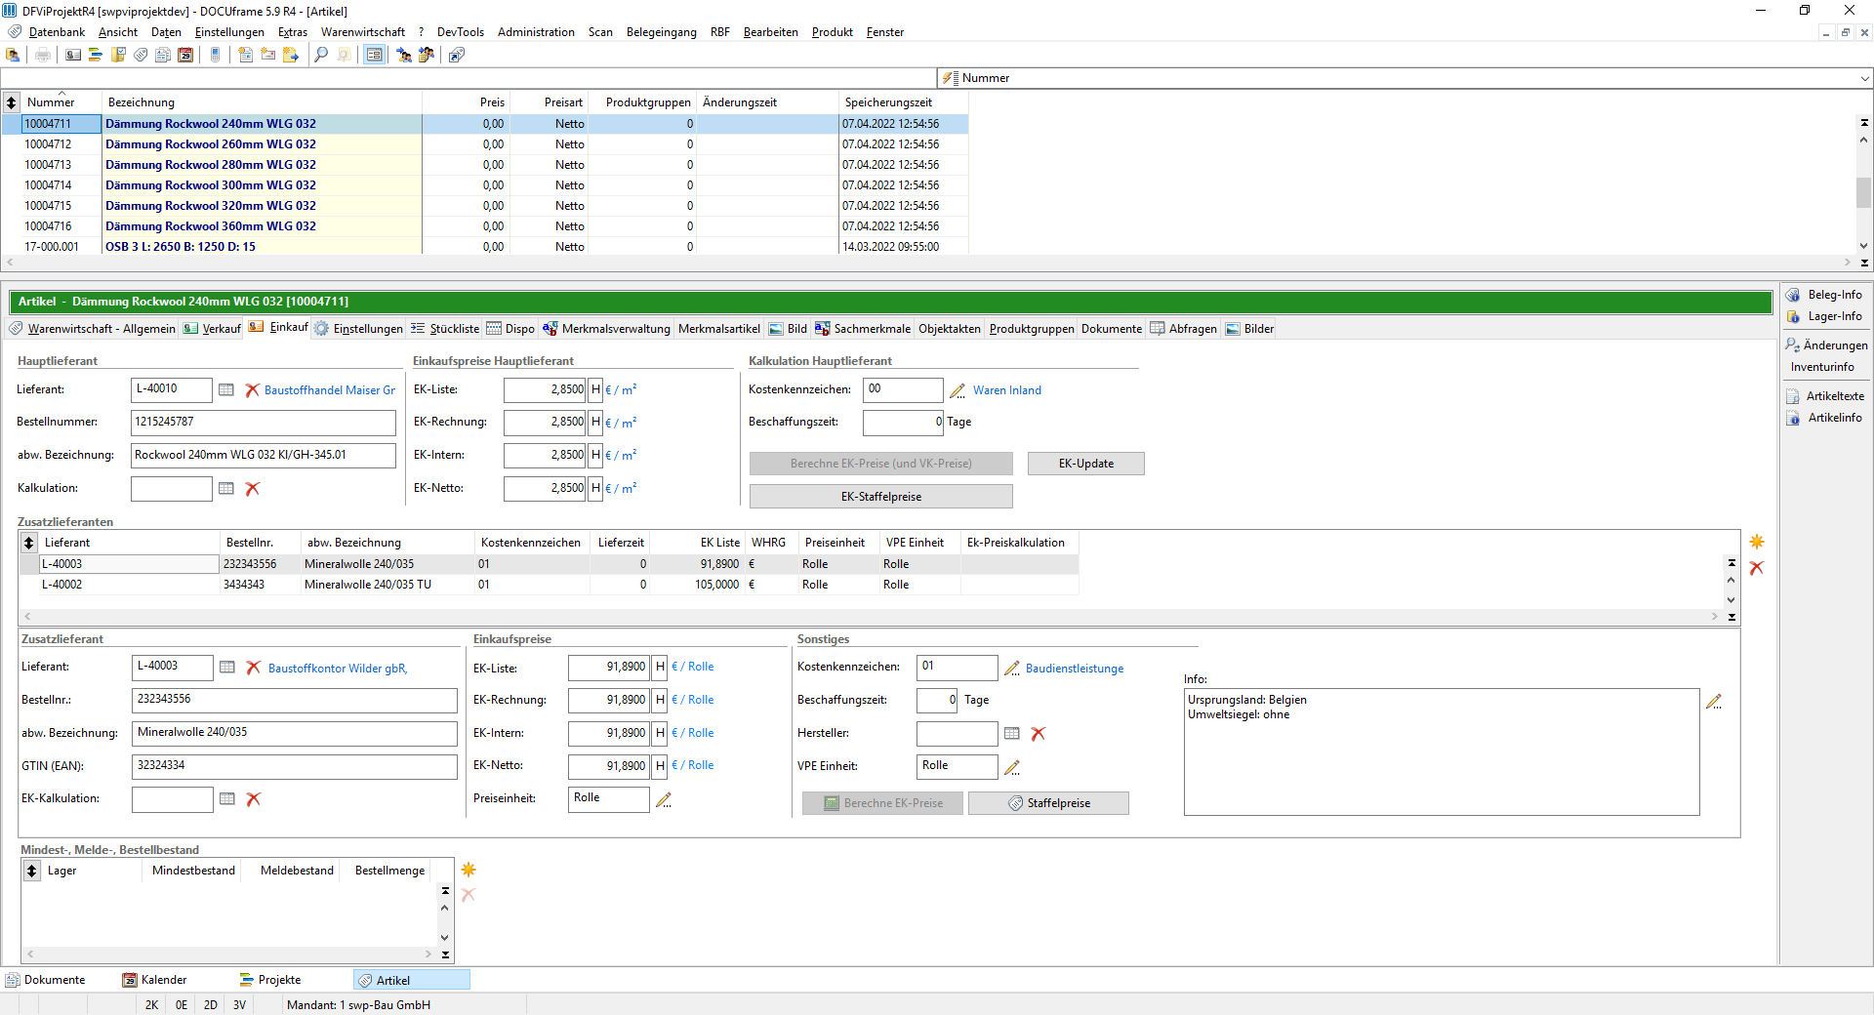This screenshot has width=1874, height=1015.
Task: Toggle the H button beside EK-Liste 2,8500
Action: pyautogui.click(x=595, y=389)
